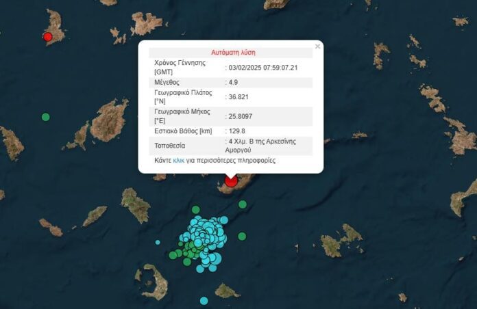The image size is (477, 309).
Task: Click the longitude value 25.8097
Action: 240,115
